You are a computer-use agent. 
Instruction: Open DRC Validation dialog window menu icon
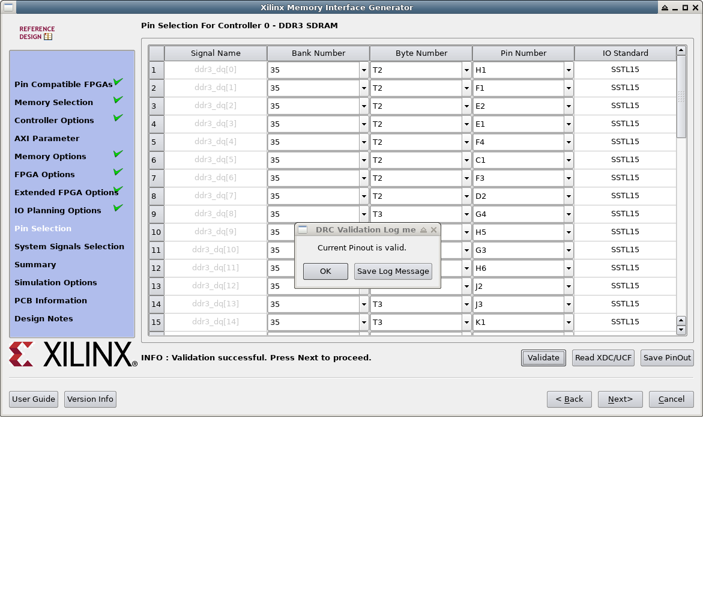tap(303, 229)
